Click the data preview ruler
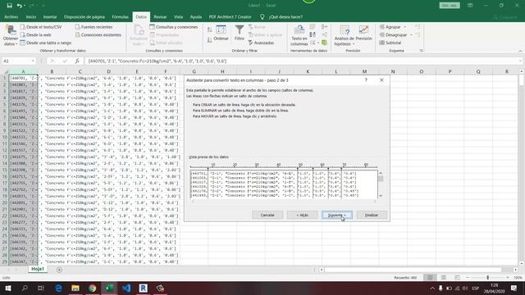 pyautogui.click(x=284, y=166)
